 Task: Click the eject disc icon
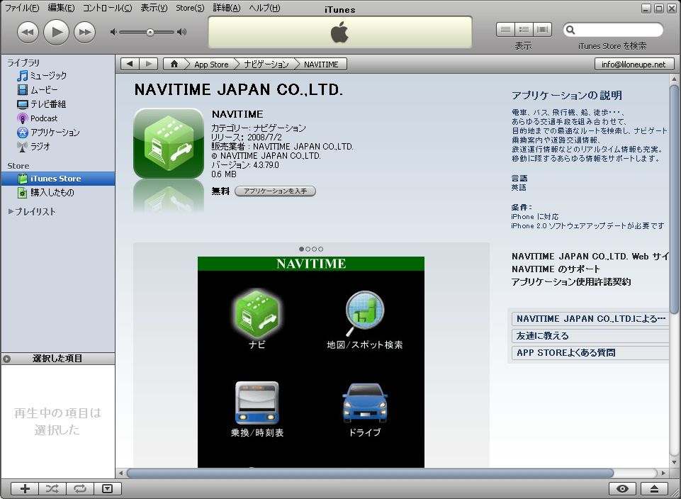pos(654,488)
